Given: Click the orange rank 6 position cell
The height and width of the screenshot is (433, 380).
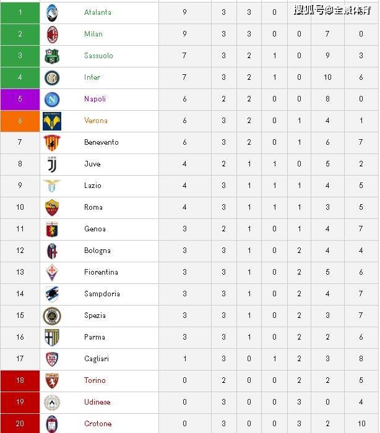Looking at the screenshot, I should click(20, 121).
